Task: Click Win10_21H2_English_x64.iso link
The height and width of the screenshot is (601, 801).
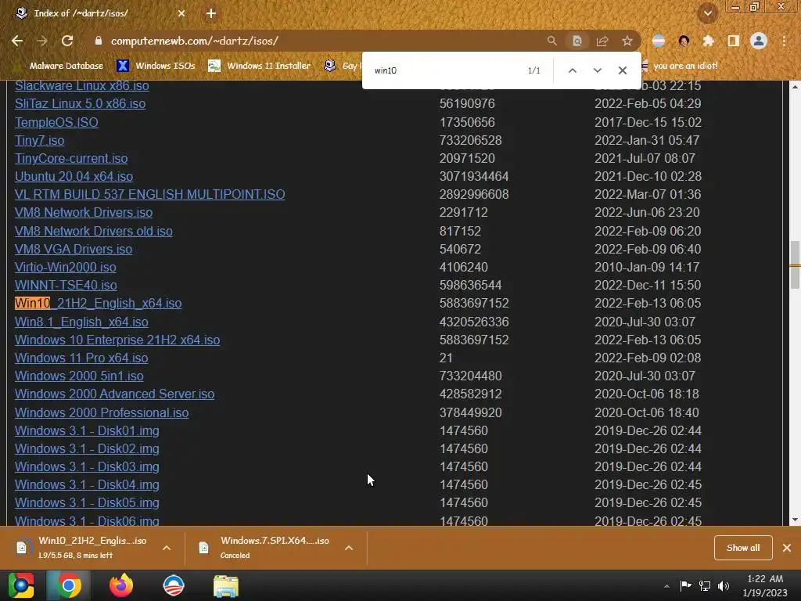Action: (98, 303)
